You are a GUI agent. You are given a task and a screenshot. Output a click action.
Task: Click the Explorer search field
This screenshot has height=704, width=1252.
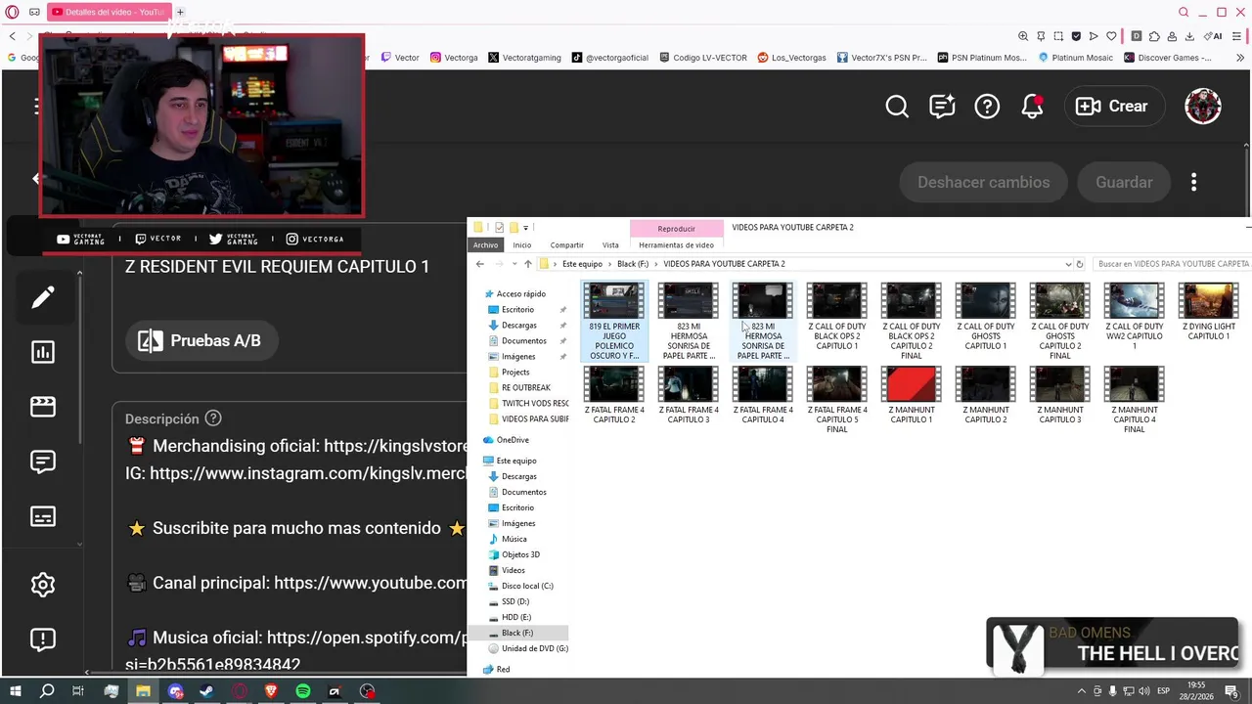pos(1172,264)
